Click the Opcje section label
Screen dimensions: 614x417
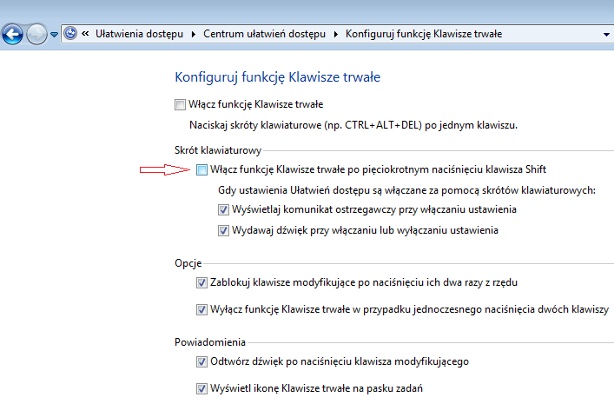click(188, 263)
